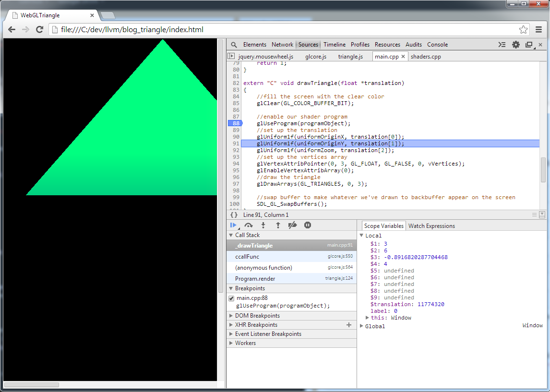Viewport: 550px width, 392px height.
Task: Switch to the Network panel tab
Action: click(282, 45)
